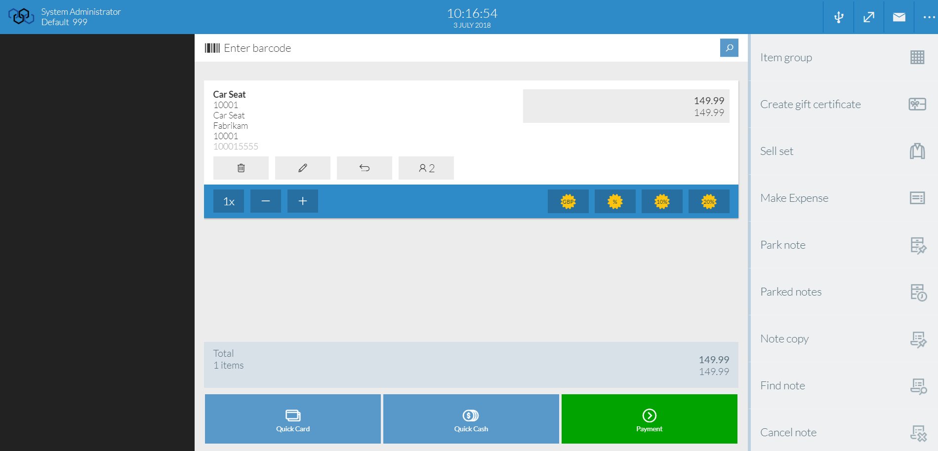Click the barcode icon beside input field

coord(212,48)
